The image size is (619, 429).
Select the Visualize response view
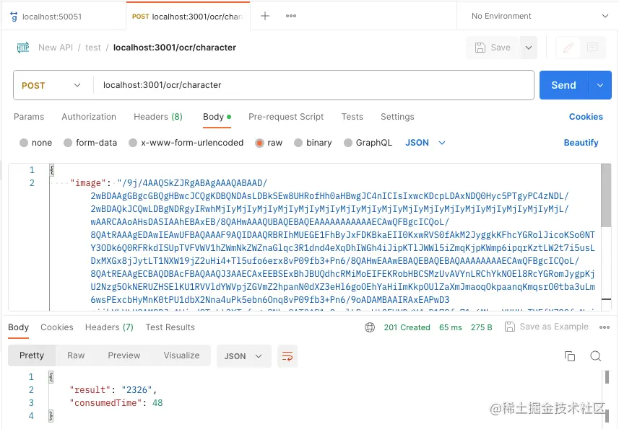pos(181,355)
